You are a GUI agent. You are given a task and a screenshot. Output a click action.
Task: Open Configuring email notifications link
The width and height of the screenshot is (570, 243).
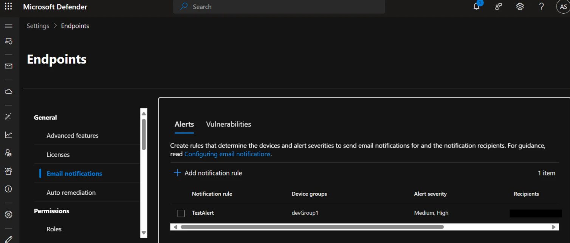[228, 154]
